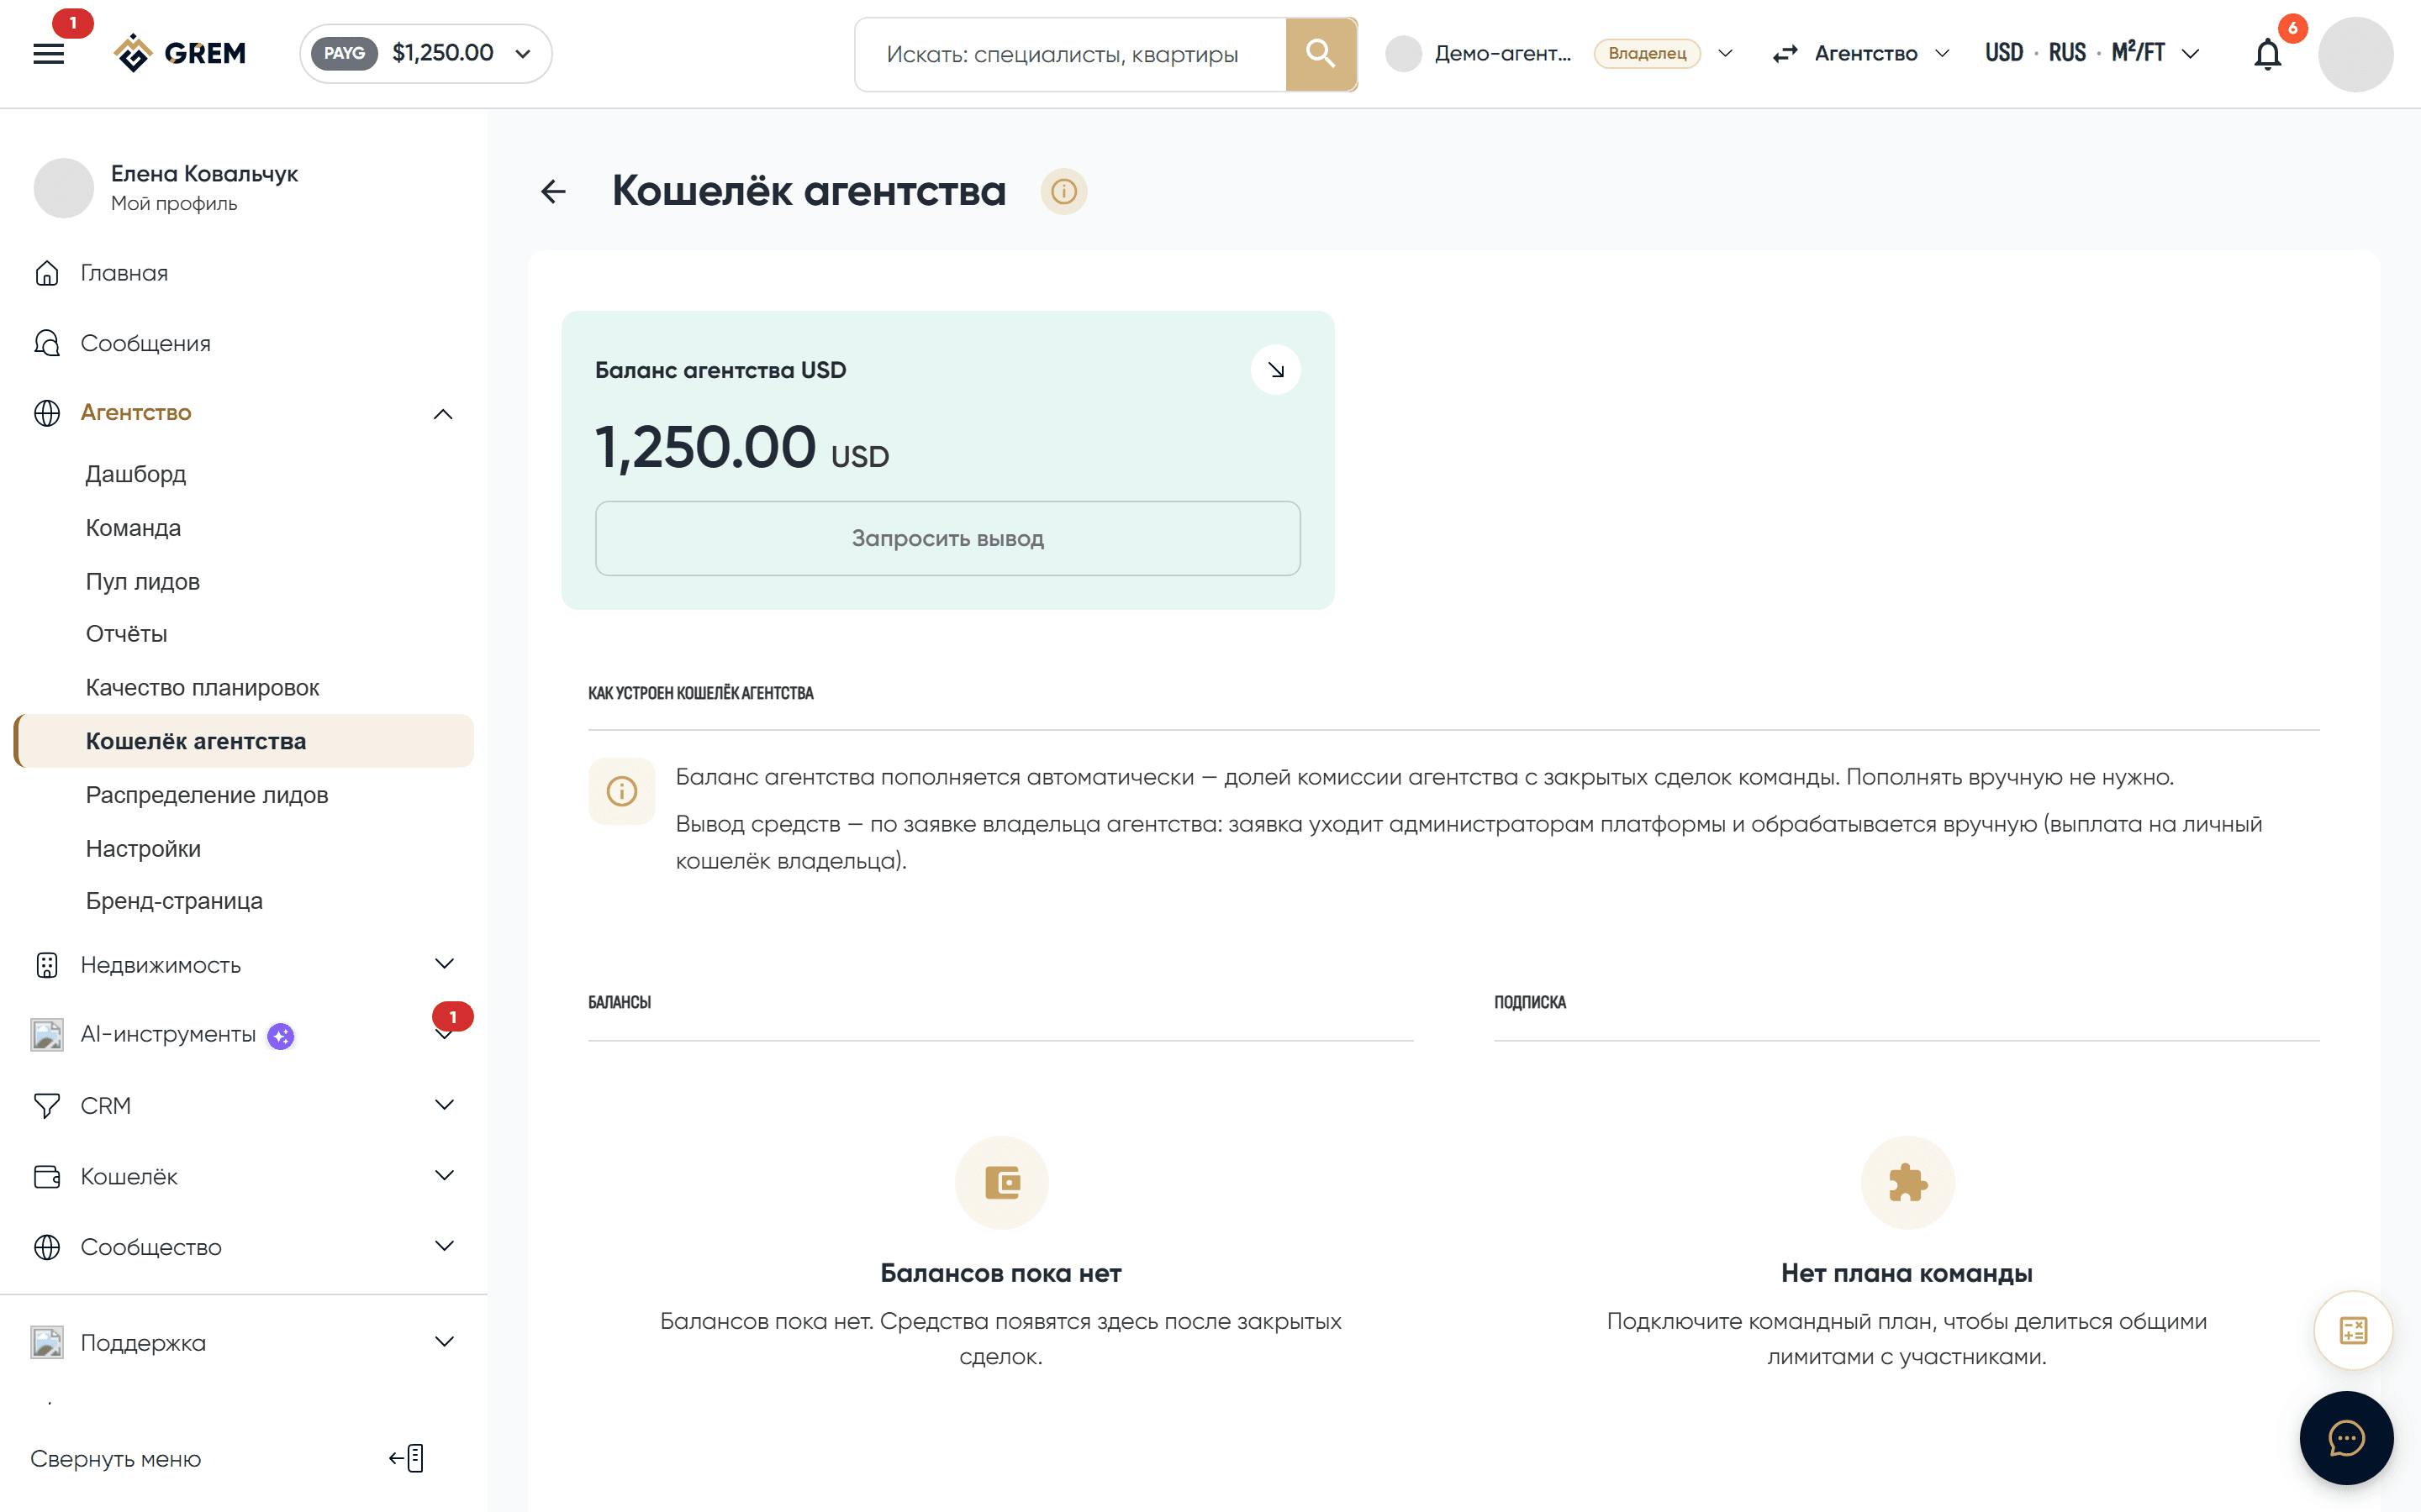Open the notifications bell
This screenshot has width=2421, height=1512.
tap(2267, 54)
